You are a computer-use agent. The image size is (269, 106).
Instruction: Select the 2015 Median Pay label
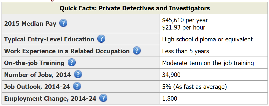30,23
